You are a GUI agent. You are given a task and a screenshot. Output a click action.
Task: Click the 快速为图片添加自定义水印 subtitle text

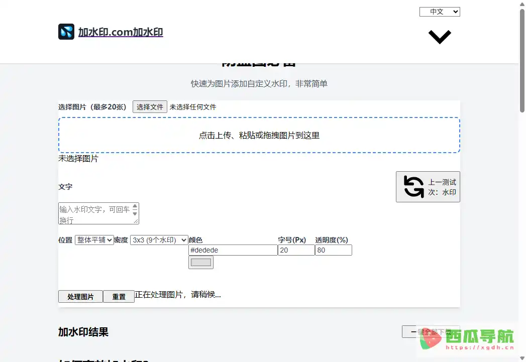point(259,84)
